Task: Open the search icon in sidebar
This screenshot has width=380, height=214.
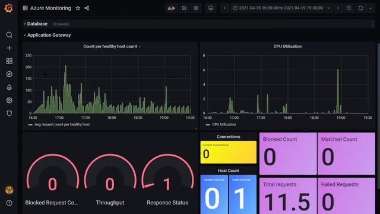Action: click(9, 35)
